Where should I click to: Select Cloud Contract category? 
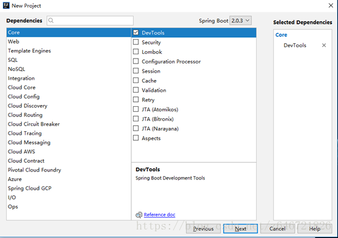click(69, 161)
